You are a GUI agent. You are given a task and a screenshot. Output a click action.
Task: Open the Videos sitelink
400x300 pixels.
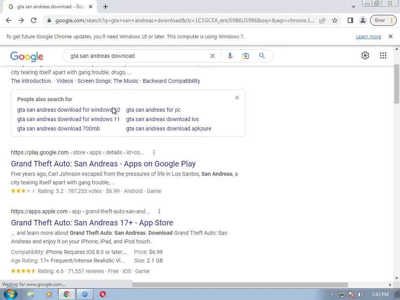pyautogui.click(x=65, y=81)
